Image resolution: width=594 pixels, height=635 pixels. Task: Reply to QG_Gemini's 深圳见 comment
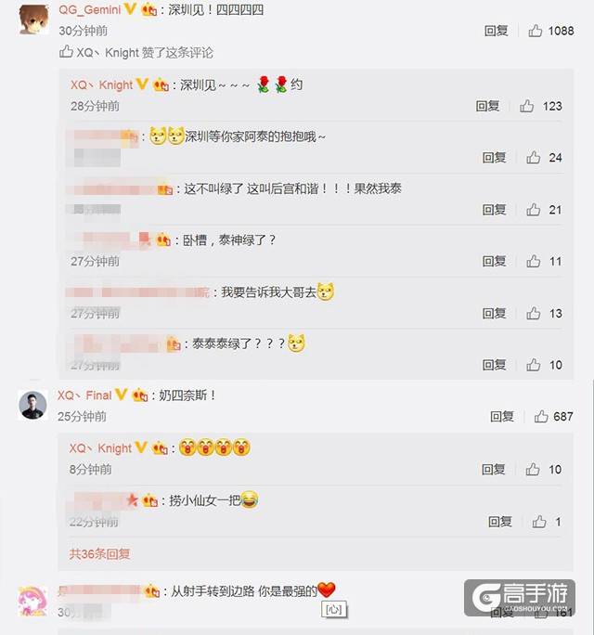coord(496,31)
